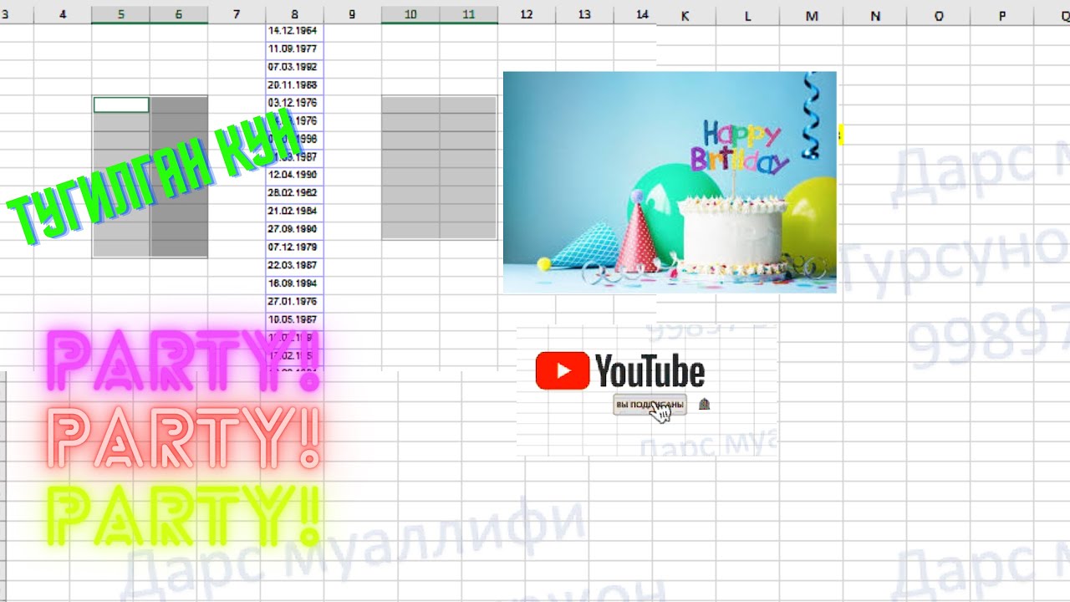Select column header P
1070x602 pixels.
click(1002, 16)
